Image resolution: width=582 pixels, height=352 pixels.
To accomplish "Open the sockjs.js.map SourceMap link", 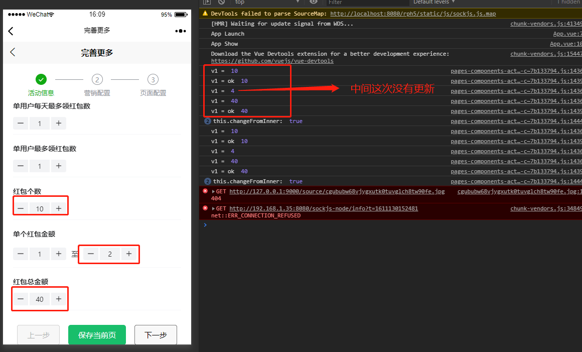I will [413, 14].
